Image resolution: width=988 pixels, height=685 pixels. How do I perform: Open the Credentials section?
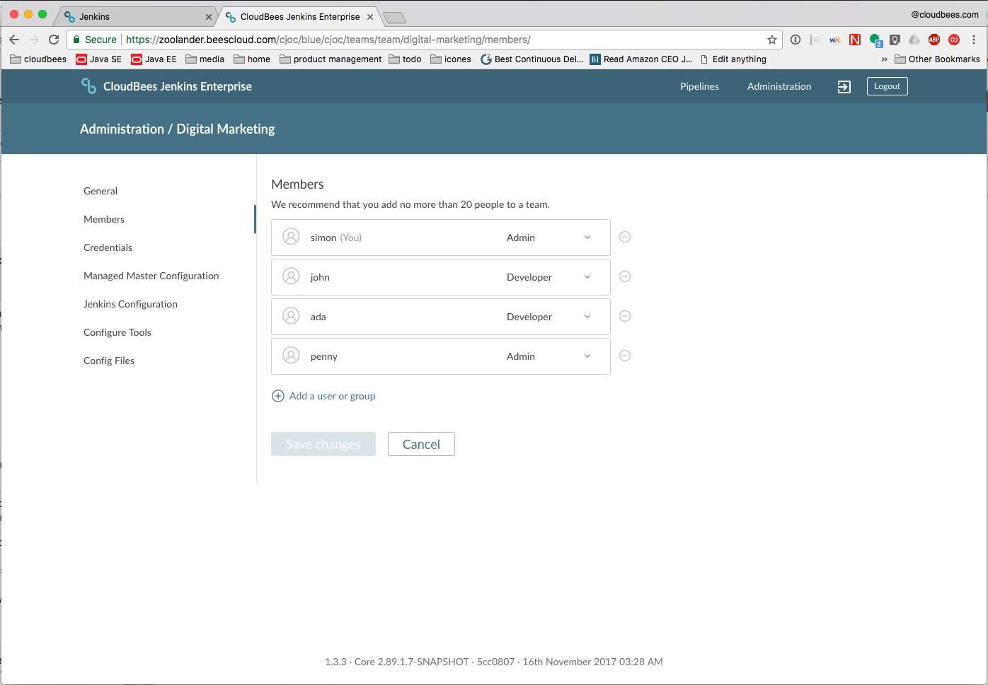(108, 247)
